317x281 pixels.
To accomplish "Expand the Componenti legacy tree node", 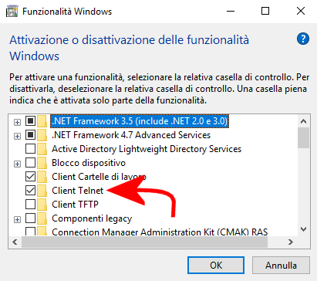I will [x=17, y=219].
